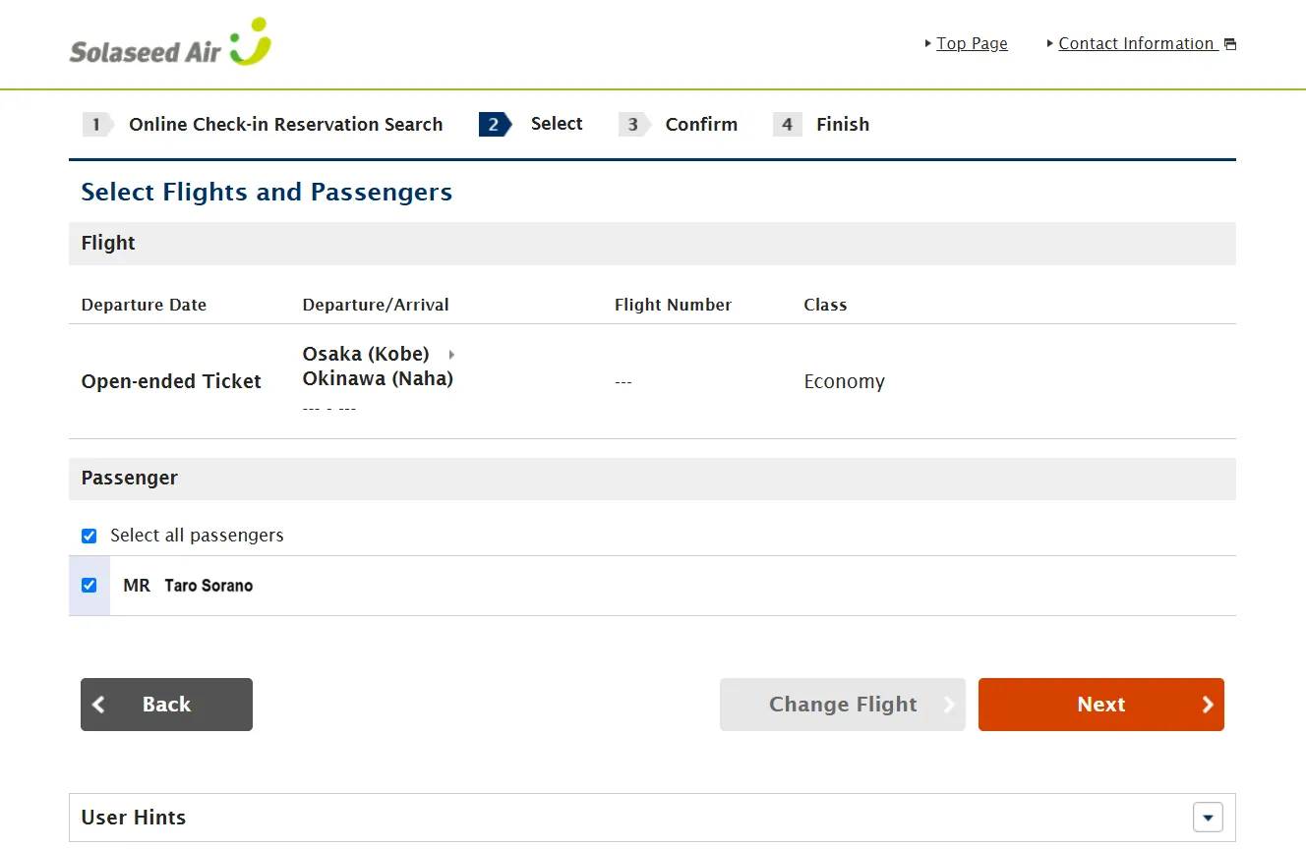Click the chevron on Change Flight button

948,705
